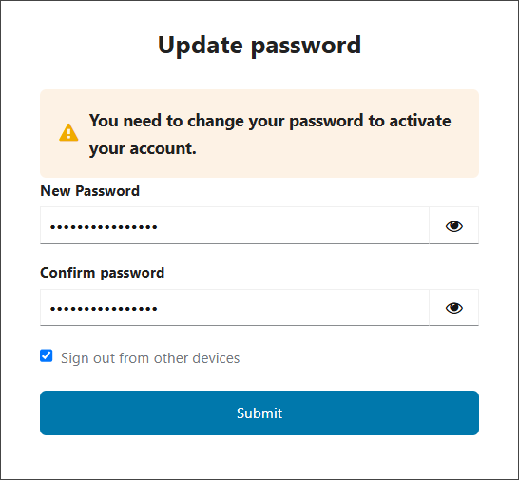
Task: Click empty area inside New Password box
Action: [x=291, y=225]
